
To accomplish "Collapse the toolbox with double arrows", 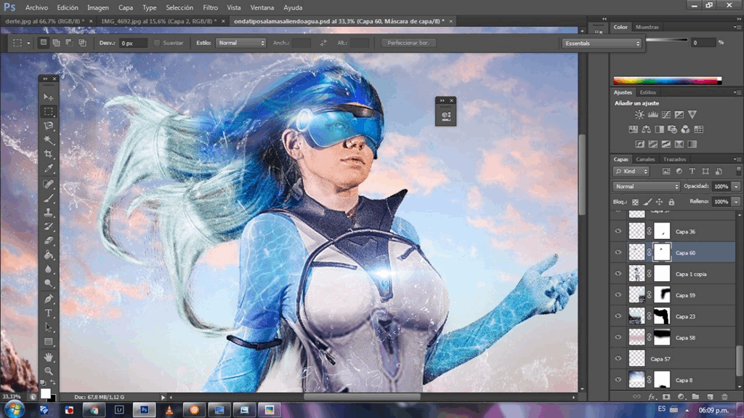I will click(x=45, y=79).
